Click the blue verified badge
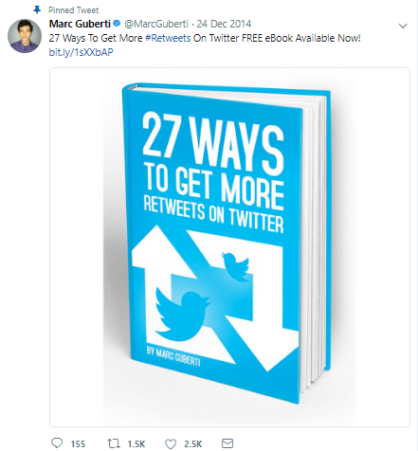418x451 pixels. [117, 24]
